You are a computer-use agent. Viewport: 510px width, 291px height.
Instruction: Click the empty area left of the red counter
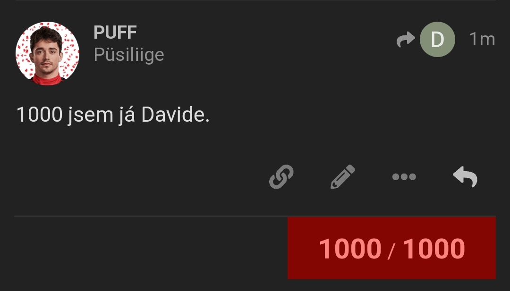point(151,248)
